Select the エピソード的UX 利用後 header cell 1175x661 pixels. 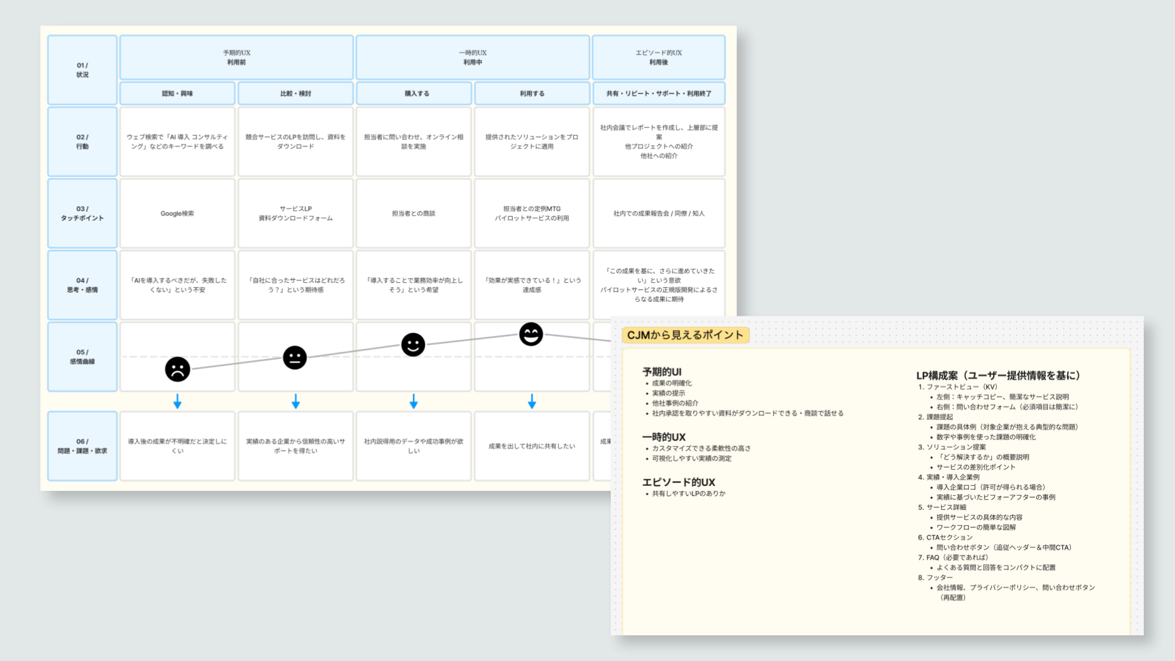click(x=658, y=58)
